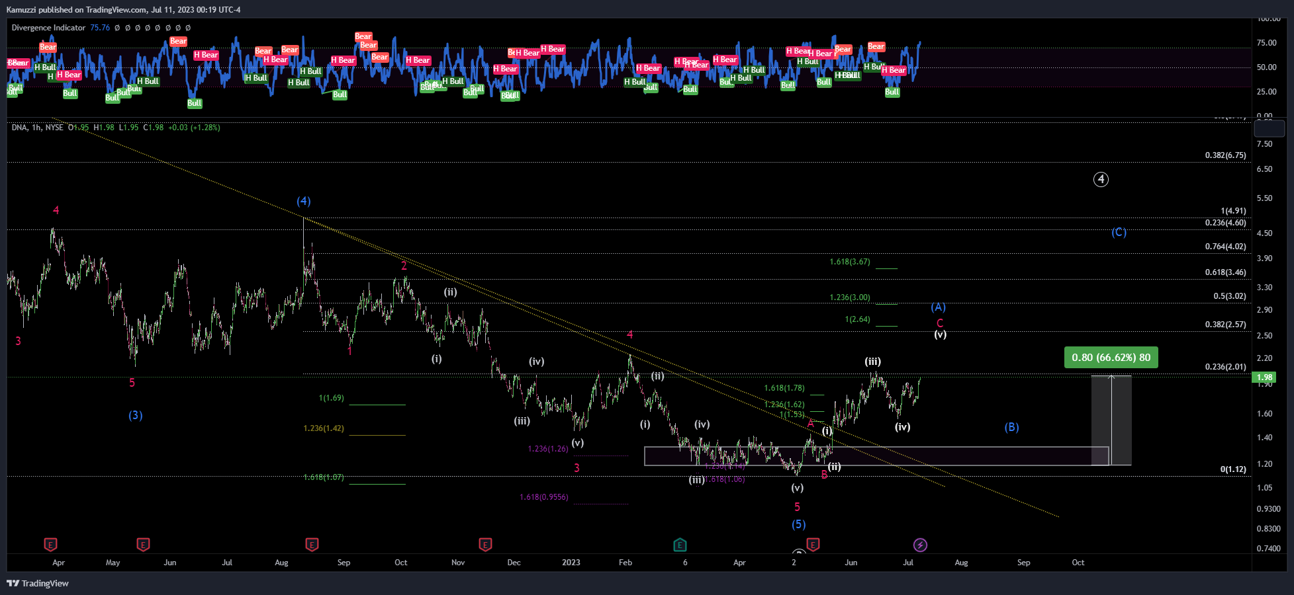The height and width of the screenshot is (595, 1294).
Task: Click the red earnings E marker near Nov 2022
Action: [x=485, y=545]
